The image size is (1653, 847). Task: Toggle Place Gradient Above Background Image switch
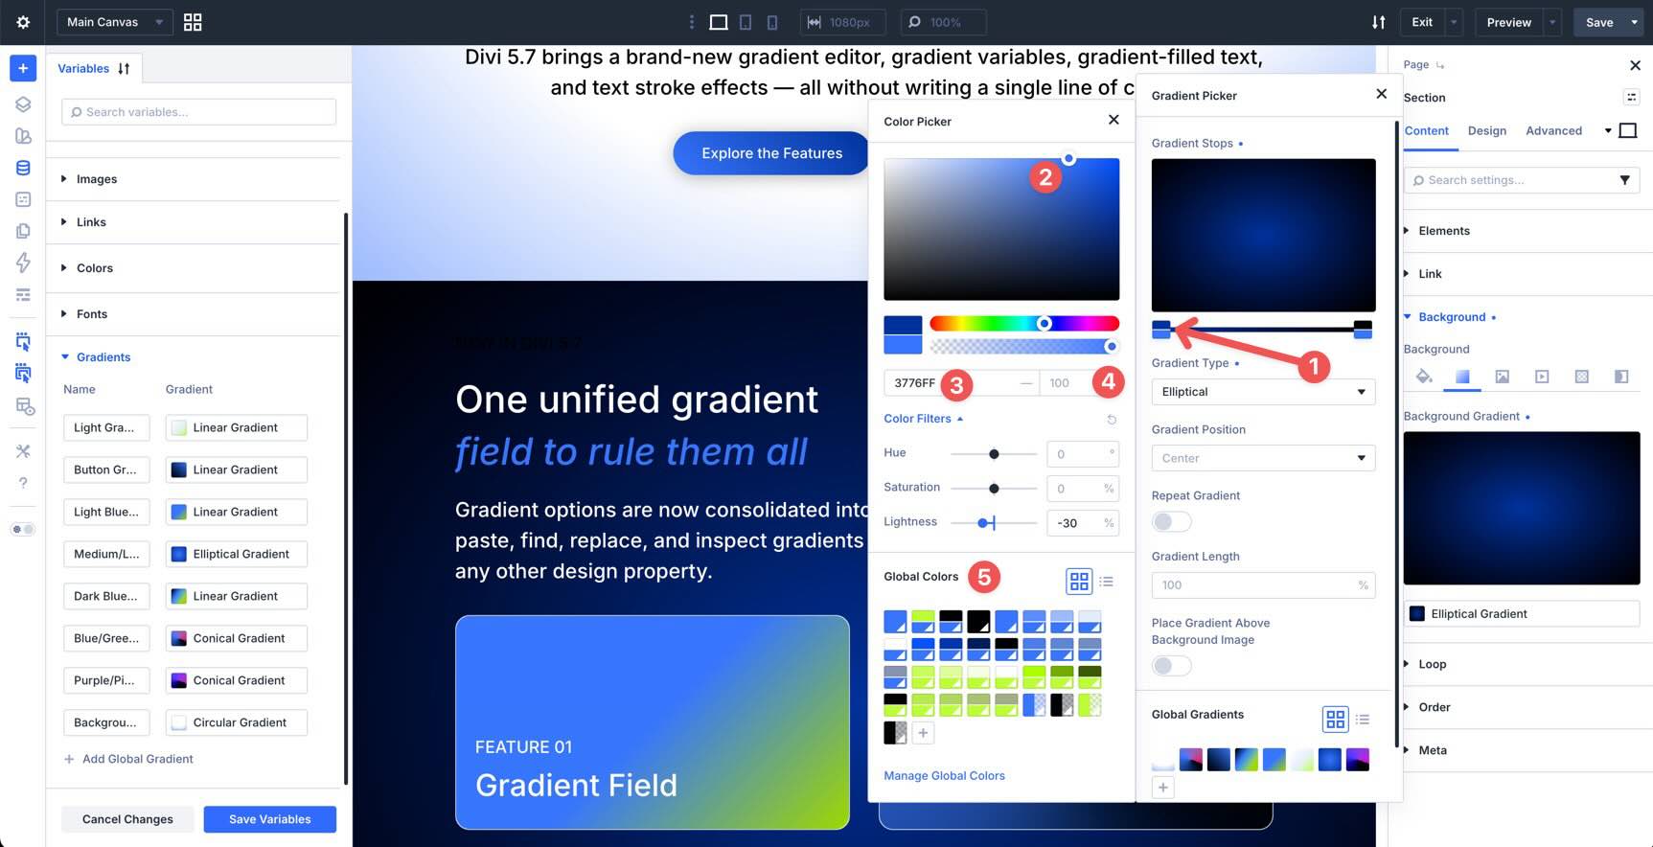(x=1171, y=666)
